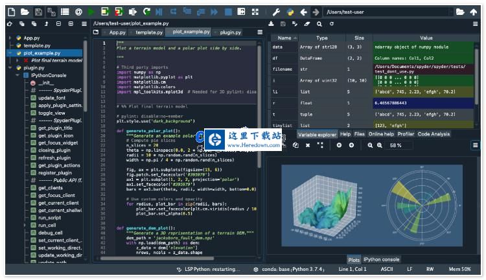
Task: Refresh the Variable explorer
Action: (x=332, y=23)
